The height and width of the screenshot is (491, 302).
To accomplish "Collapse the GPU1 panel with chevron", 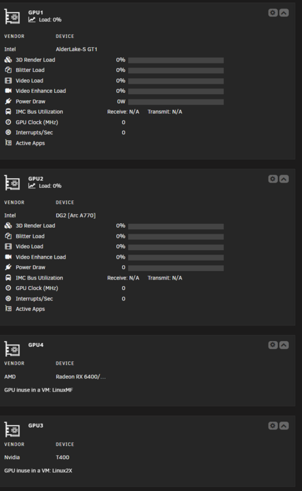I will pyautogui.click(x=284, y=12).
